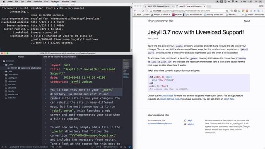Open Spotlight search in the menu bar
Screen dimensions: 265x149
(x=256, y=2)
